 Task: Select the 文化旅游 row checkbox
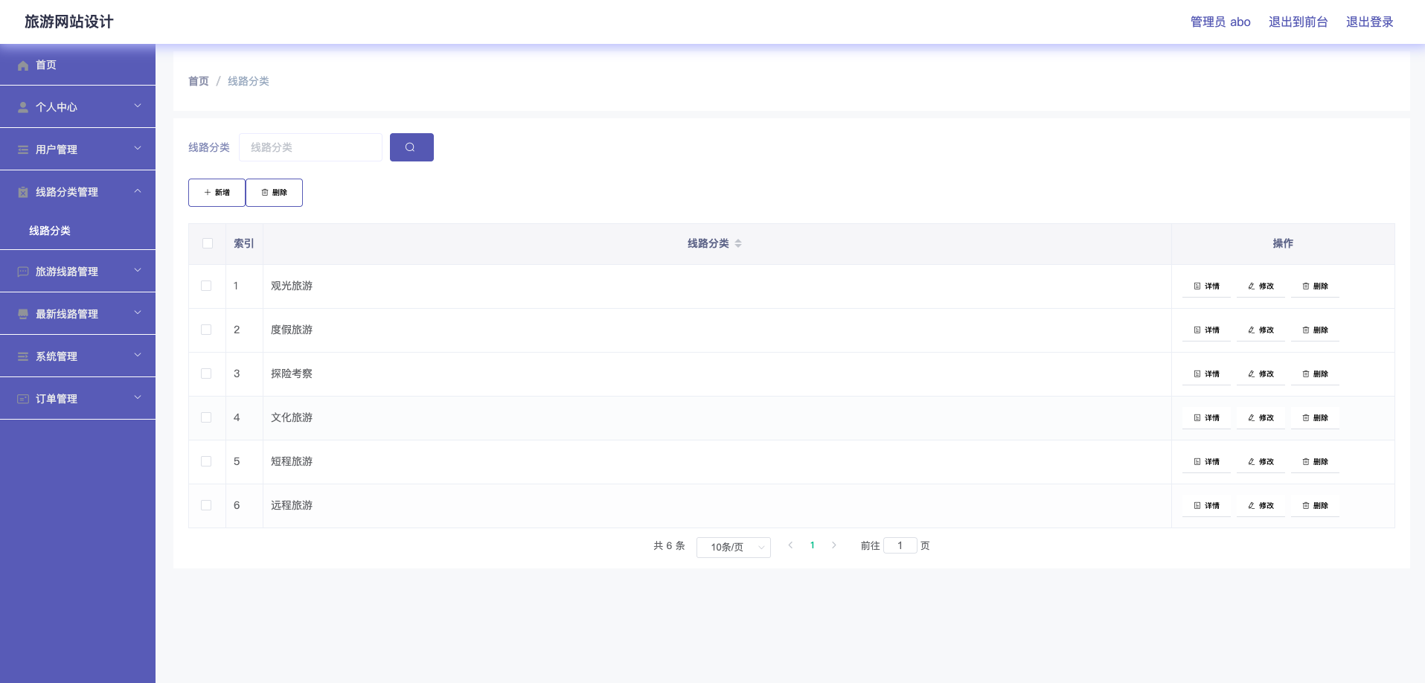pos(206,417)
